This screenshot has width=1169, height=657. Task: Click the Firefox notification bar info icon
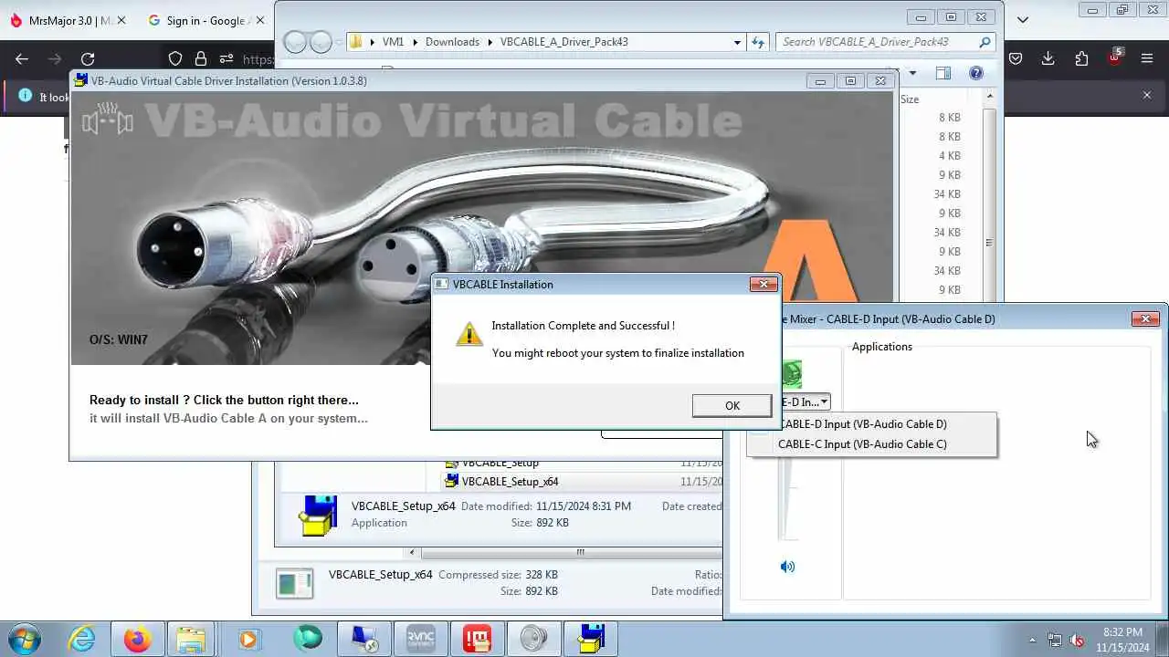tap(24, 96)
